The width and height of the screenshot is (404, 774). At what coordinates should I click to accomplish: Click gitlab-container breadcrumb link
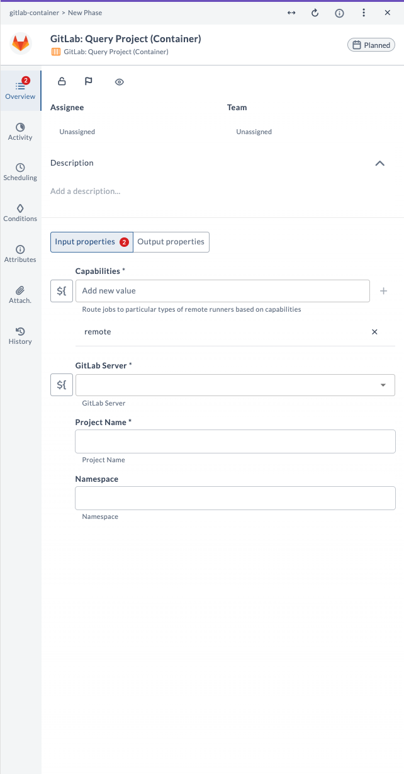(34, 13)
